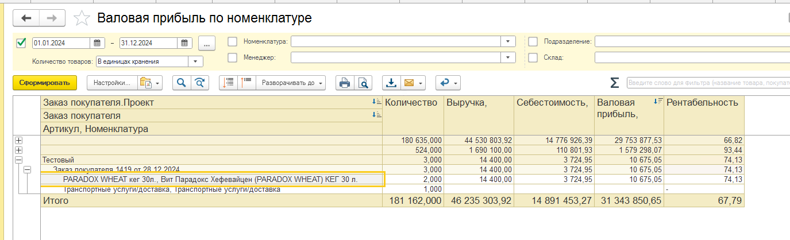The height and width of the screenshot is (240, 790).
Task: Click cell 1 690 100,00
Action: point(479,150)
